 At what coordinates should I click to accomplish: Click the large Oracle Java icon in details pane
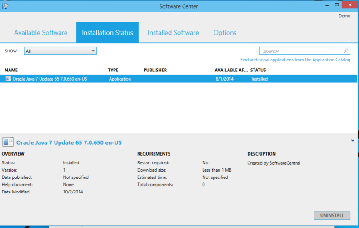click(x=8, y=142)
